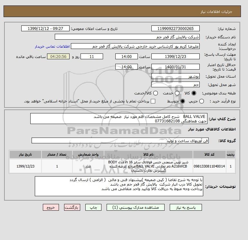Click the general description BALL VALVE text box
This screenshot has width=248, height=240.
[119, 119]
